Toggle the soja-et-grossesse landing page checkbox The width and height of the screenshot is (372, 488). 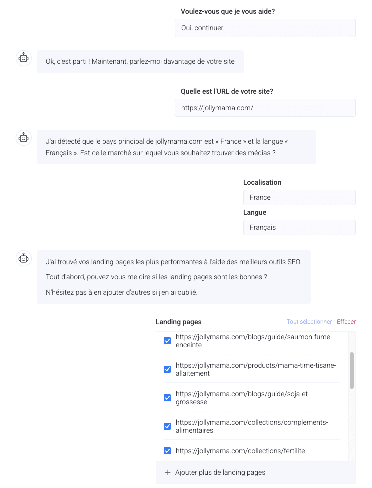[167, 398]
